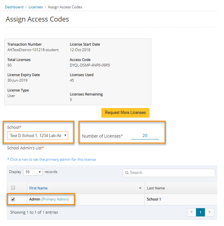Sort by the First Name column header

38,188
